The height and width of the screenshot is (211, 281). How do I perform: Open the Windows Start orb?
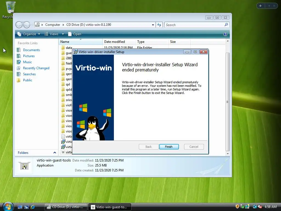pos(8,207)
